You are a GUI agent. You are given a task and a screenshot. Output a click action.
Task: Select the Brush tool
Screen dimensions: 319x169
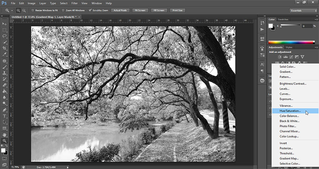[x=4, y=67]
